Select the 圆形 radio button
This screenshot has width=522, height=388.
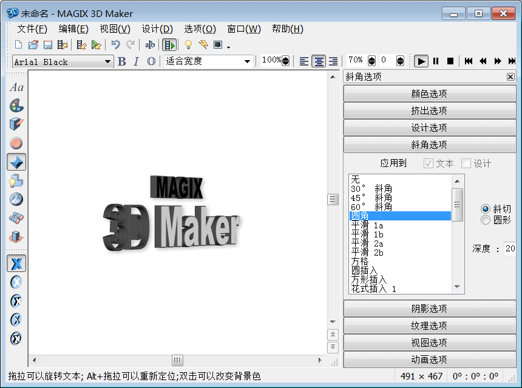coord(486,220)
